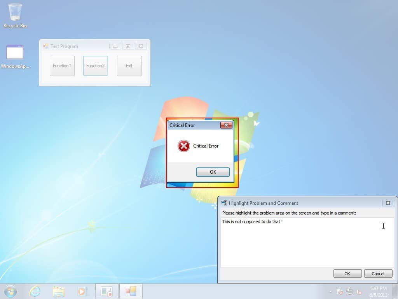Open the Highlight dialog title bar system menu
The width and height of the screenshot is (398, 299).
point(224,203)
